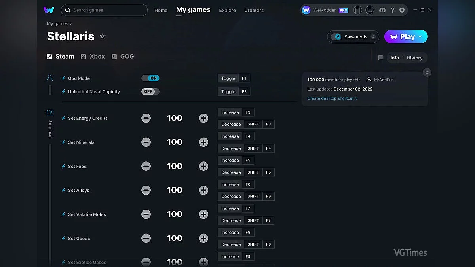Decrease Set Food with minus button

[146, 167]
